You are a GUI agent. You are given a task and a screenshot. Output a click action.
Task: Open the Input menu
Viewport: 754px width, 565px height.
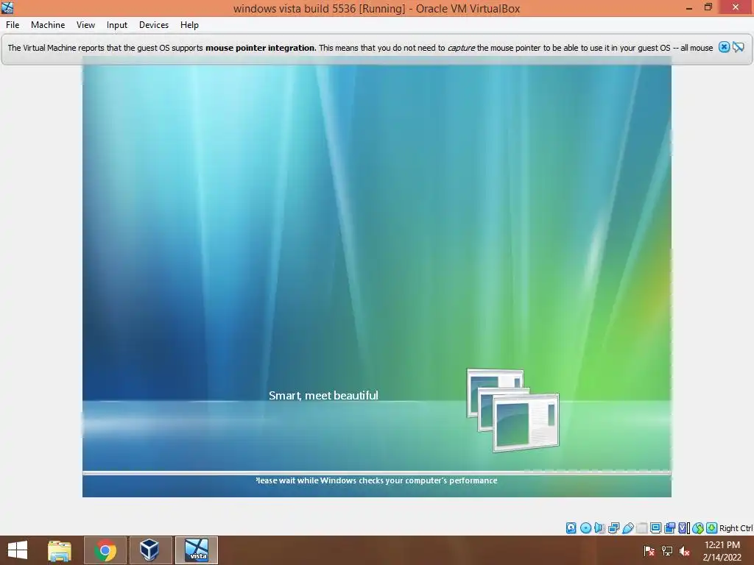tap(117, 25)
